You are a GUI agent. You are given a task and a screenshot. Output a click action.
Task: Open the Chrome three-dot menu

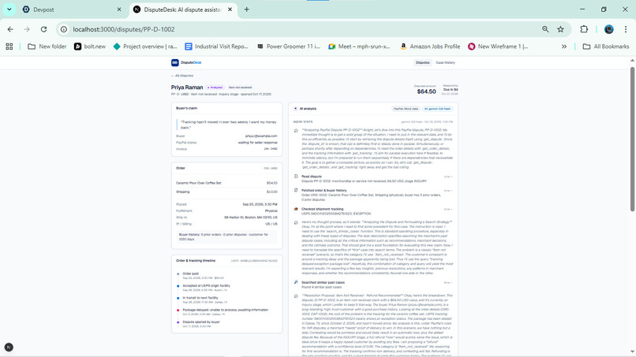coord(626,29)
